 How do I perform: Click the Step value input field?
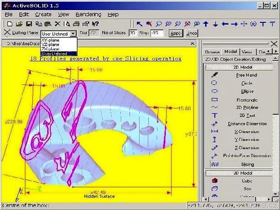157,33
